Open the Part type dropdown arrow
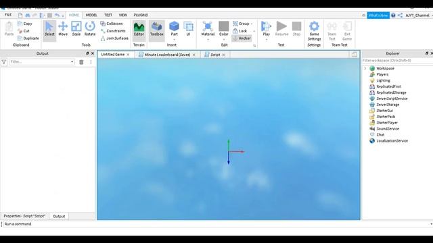This screenshot has width=433, height=243. [174, 40]
